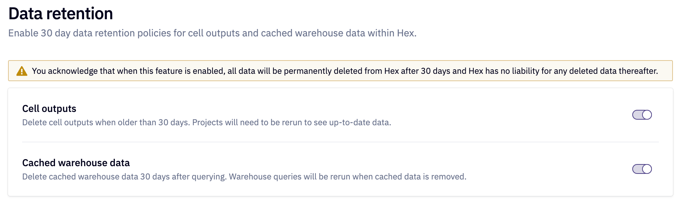Click the 'Delete cell outputs when older' description
Image resolution: width=682 pixels, height=205 pixels.
207,122
